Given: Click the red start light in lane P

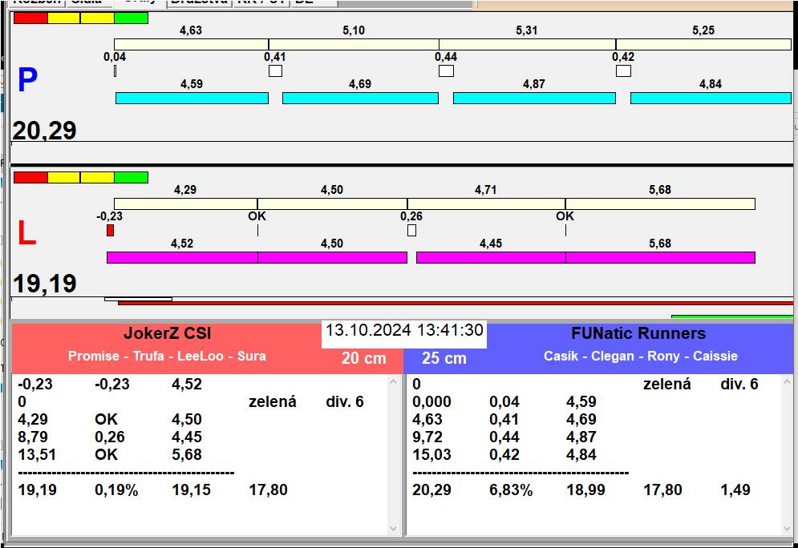Looking at the screenshot, I should 30,18.
